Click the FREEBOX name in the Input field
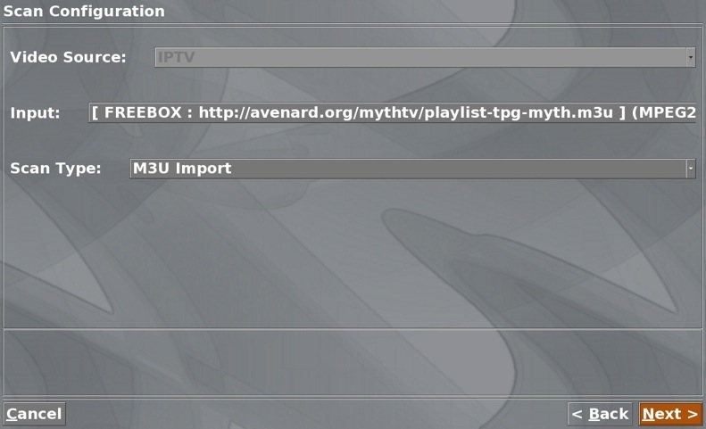The height and width of the screenshot is (429, 706). click(143, 112)
